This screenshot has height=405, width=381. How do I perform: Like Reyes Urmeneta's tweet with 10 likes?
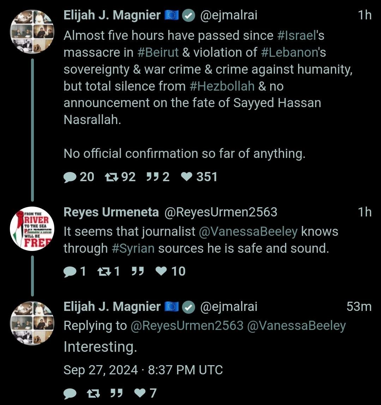(x=161, y=271)
